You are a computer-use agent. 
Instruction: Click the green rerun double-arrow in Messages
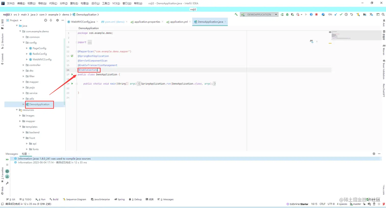click(x=7, y=159)
